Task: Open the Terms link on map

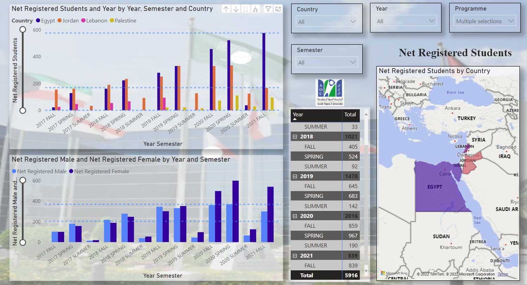Action: pyautogui.click(x=502, y=274)
